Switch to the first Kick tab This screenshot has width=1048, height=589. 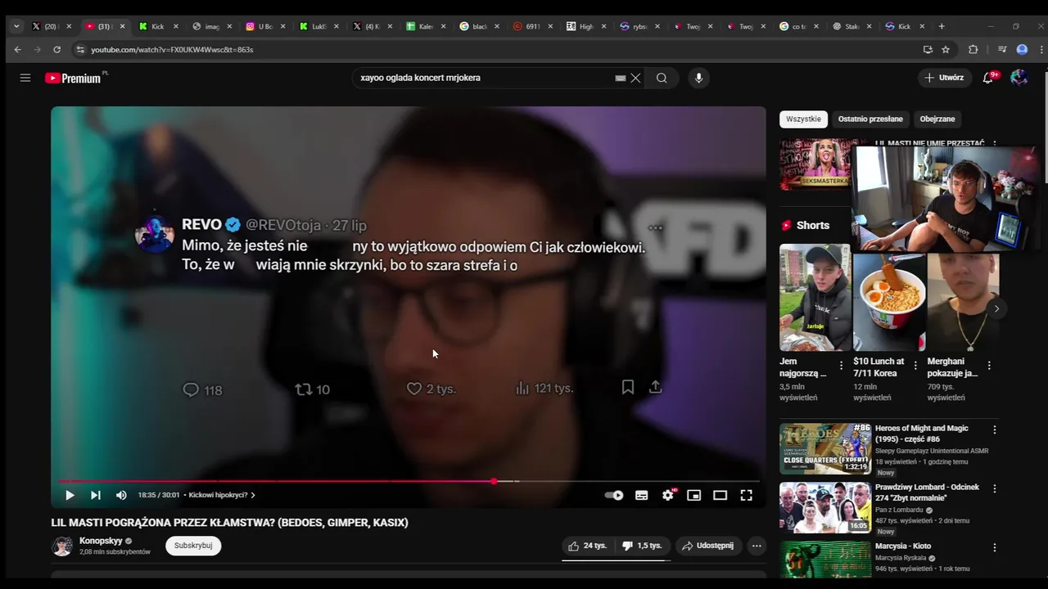(x=157, y=26)
